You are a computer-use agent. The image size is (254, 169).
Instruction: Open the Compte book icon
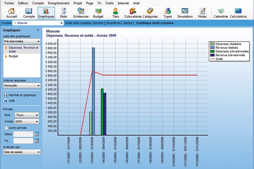point(29,13)
